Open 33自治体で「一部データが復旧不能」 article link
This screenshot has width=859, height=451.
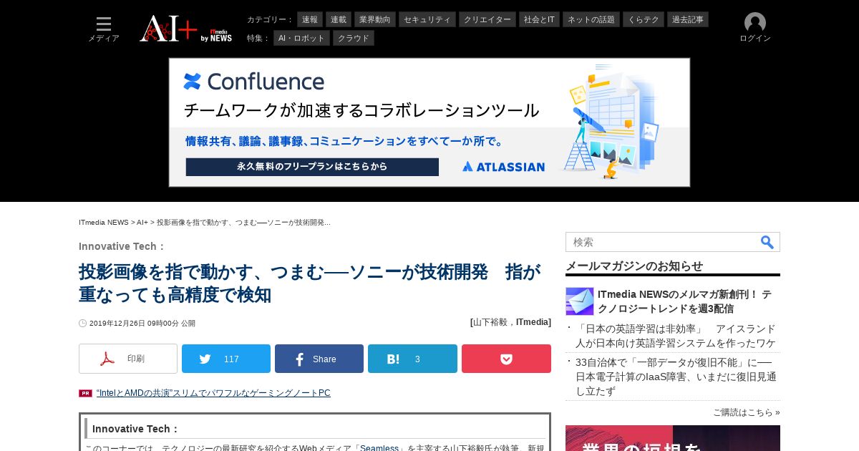tap(676, 377)
